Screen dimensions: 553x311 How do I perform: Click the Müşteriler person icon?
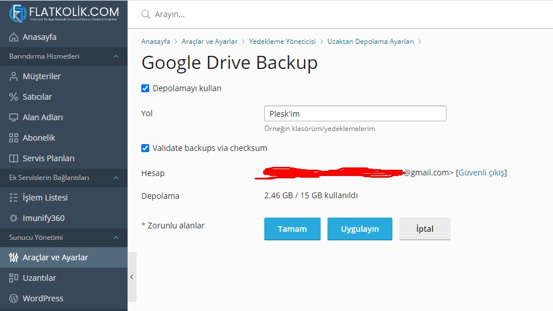point(14,76)
